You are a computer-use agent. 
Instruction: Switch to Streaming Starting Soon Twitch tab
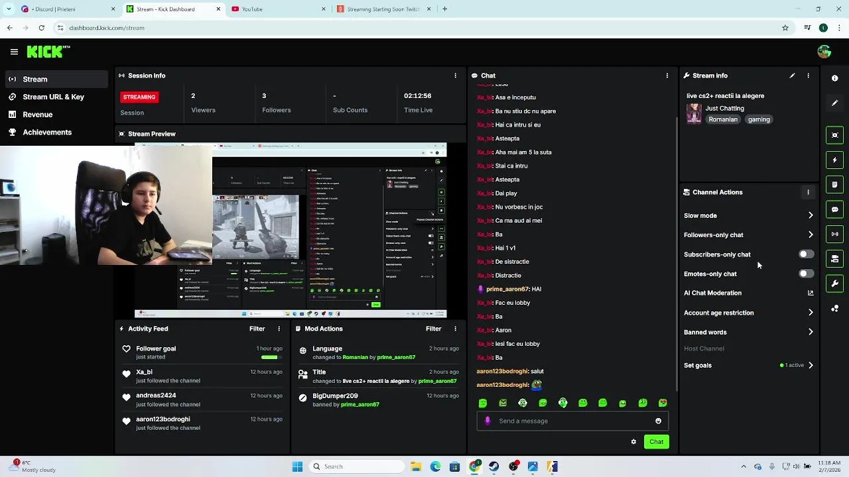point(384,9)
